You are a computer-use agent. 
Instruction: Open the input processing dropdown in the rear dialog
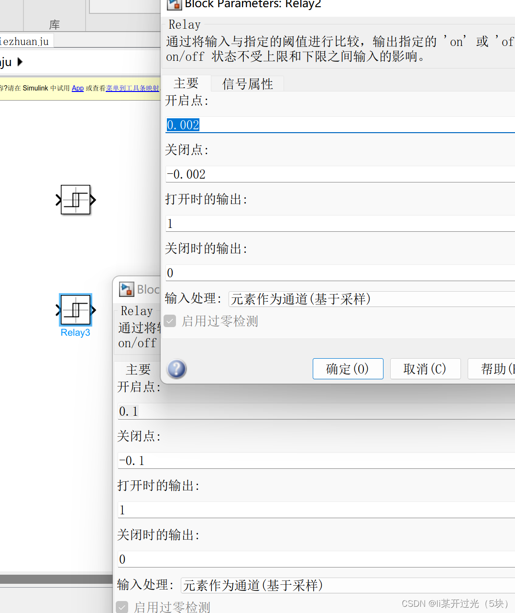pos(348,585)
